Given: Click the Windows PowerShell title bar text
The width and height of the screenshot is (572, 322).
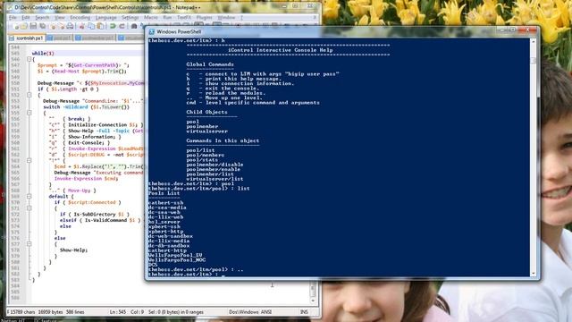Looking at the screenshot, I should (x=179, y=32).
